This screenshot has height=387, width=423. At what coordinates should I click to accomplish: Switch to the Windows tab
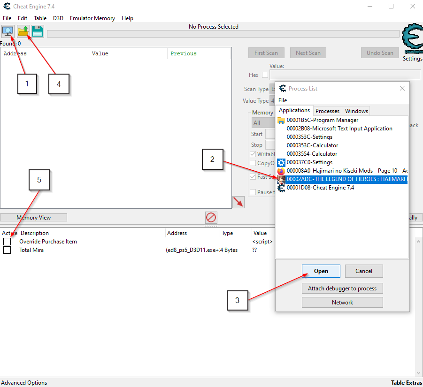(x=356, y=111)
